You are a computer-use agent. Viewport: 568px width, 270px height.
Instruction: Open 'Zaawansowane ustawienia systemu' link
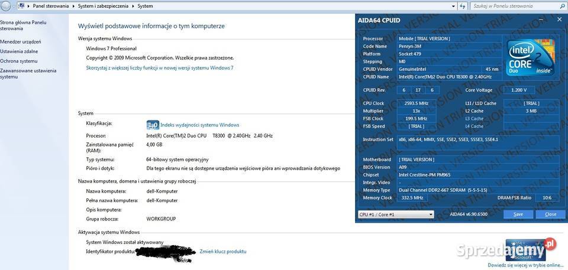pyautogui.click(x=28, y=74)
